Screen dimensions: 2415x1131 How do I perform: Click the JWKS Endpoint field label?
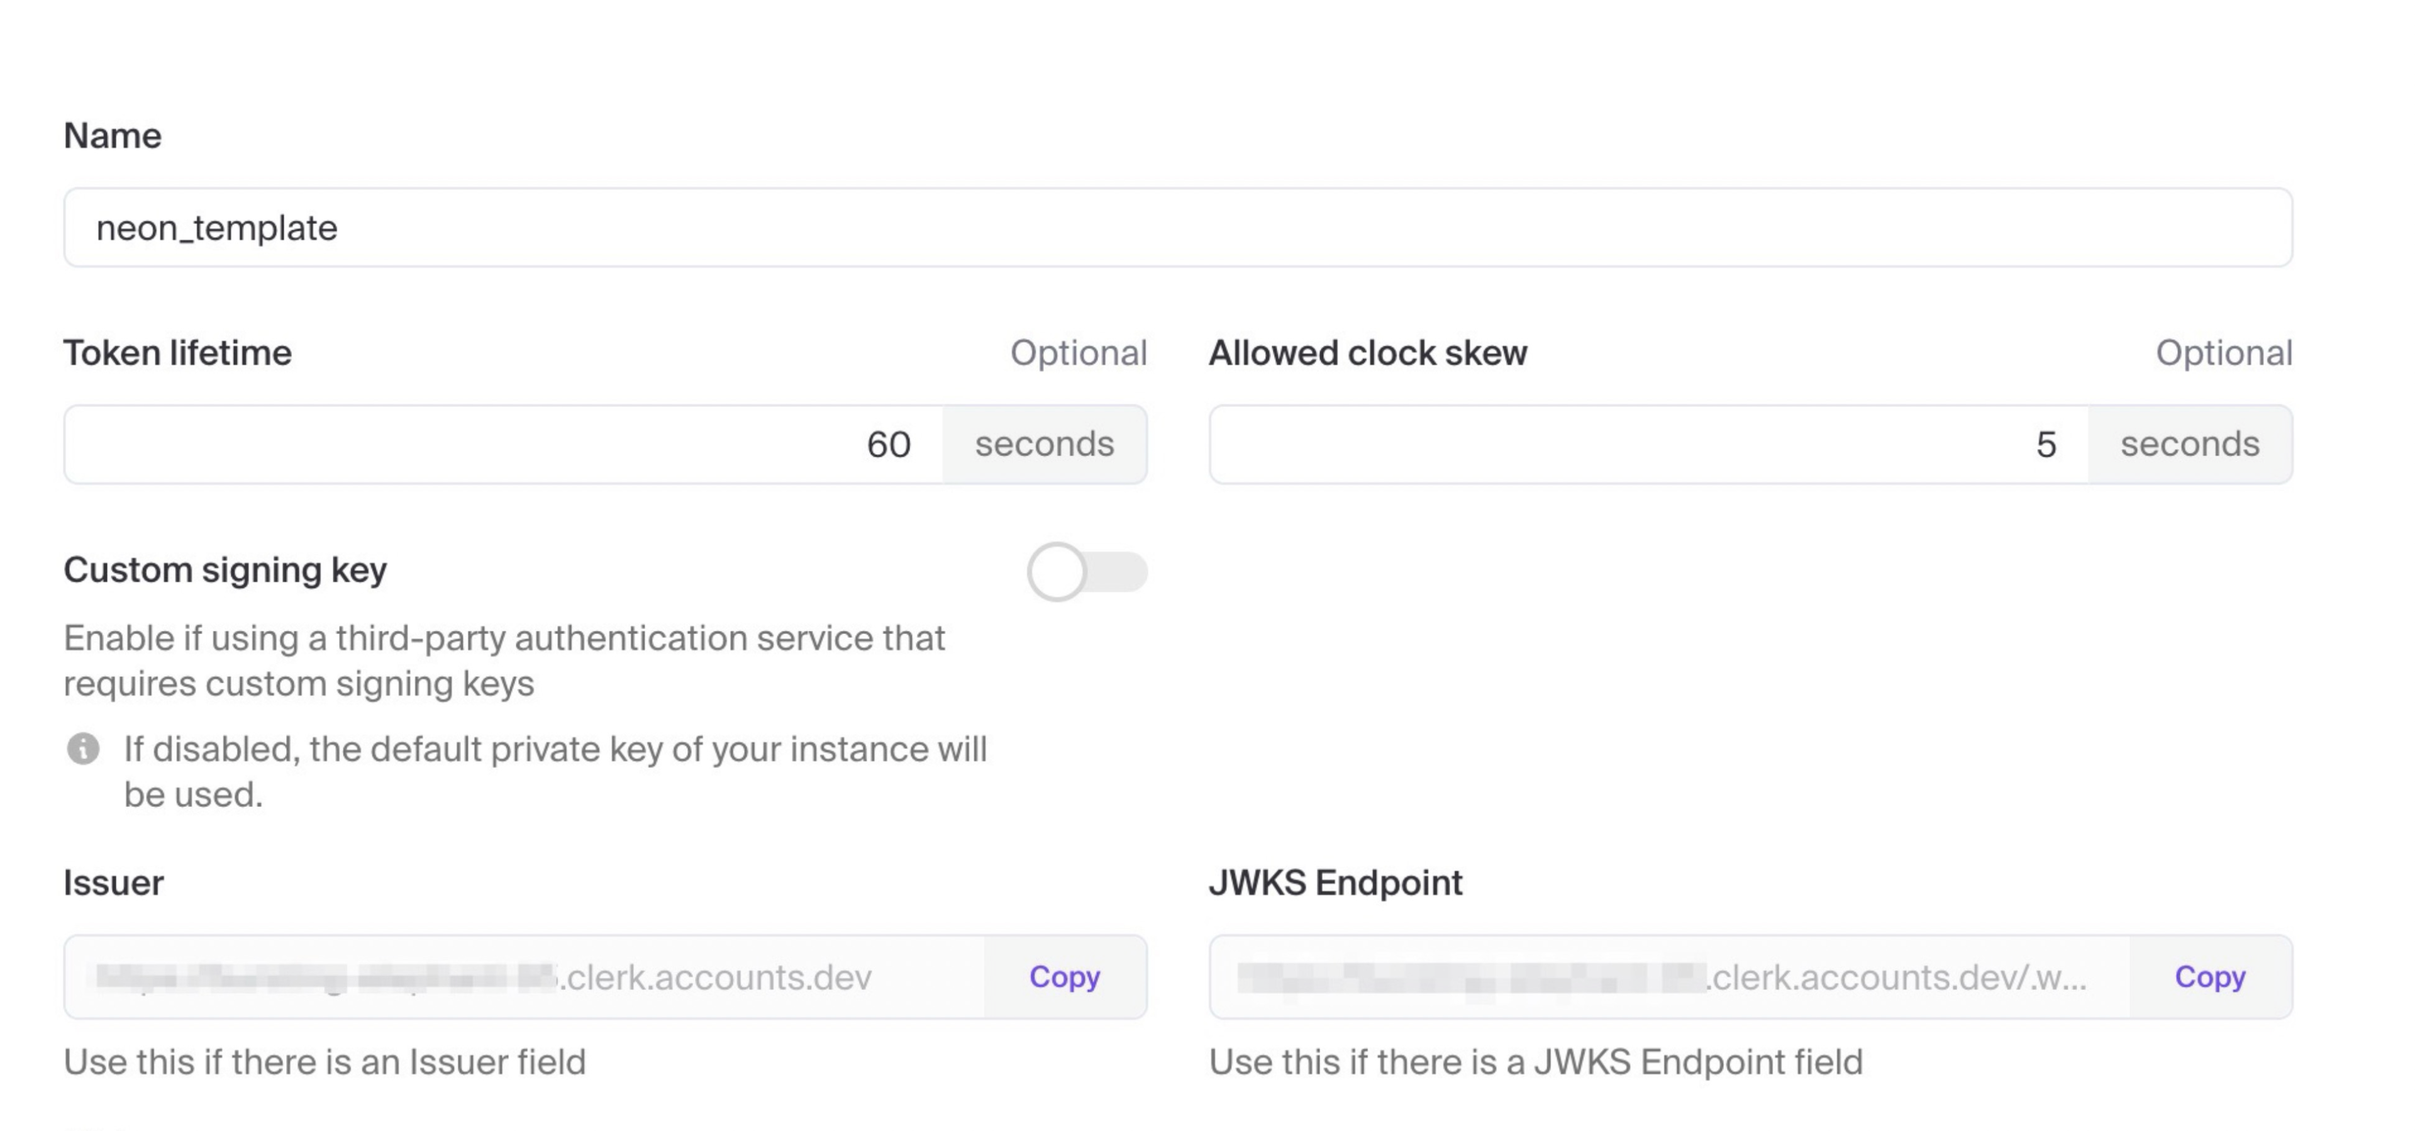1335,883
